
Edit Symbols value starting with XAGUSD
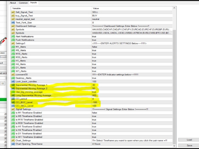coord(132,33)
